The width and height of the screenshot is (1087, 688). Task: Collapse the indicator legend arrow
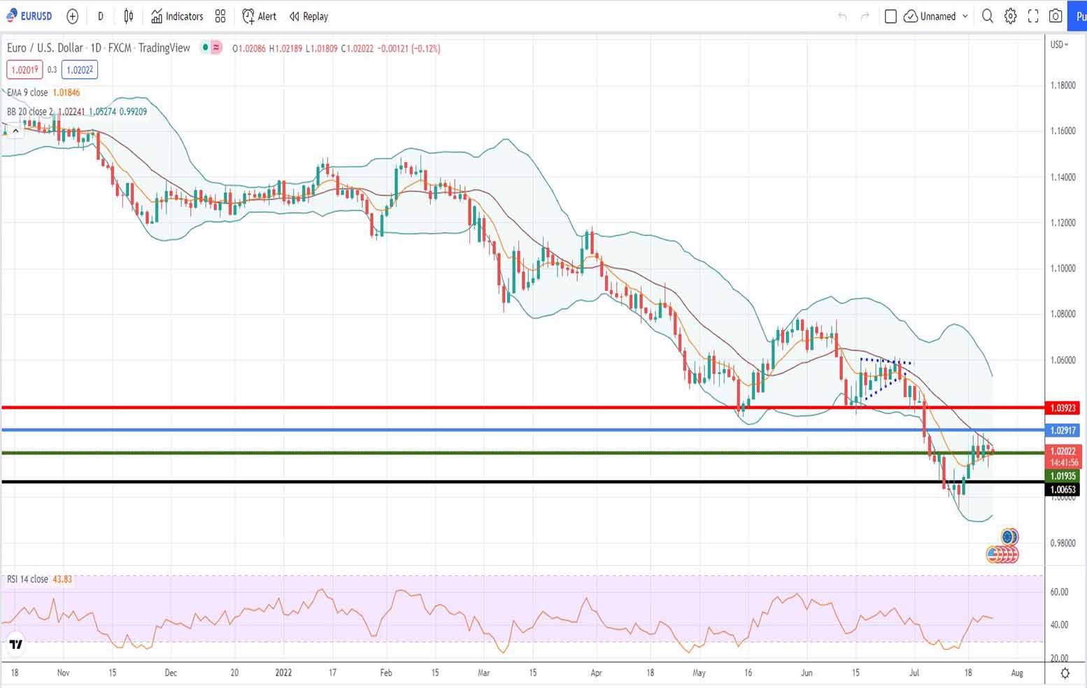coord(15,131)
